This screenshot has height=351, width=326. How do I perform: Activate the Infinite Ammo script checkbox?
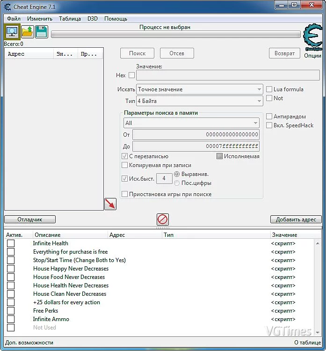tap(11, 319)
